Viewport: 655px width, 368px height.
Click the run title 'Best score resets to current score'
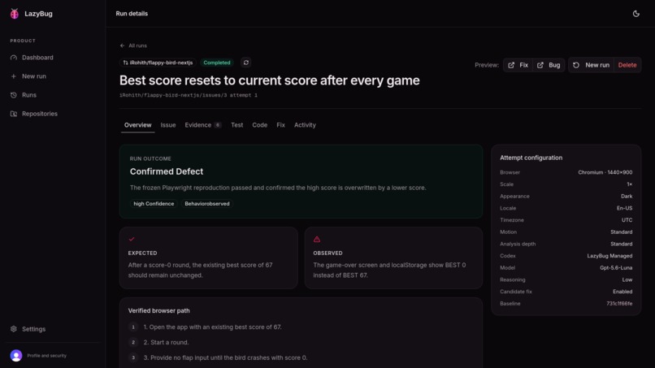[x=270, y=80]
